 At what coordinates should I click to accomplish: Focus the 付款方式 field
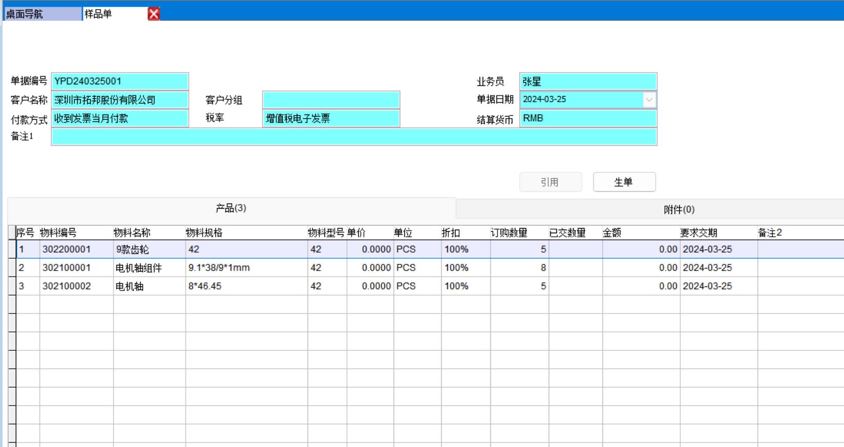[120, 119]
